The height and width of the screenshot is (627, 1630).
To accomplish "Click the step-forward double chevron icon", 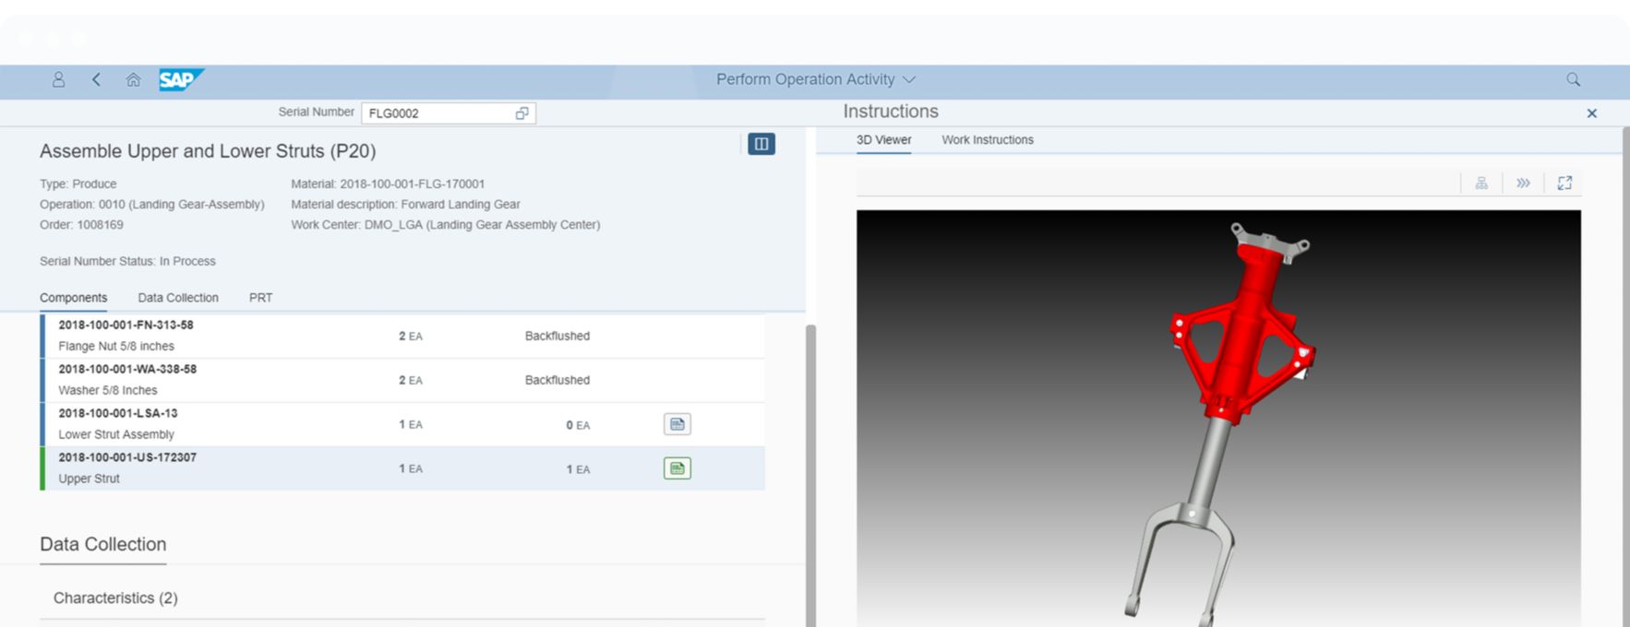I will [1523, 183].
